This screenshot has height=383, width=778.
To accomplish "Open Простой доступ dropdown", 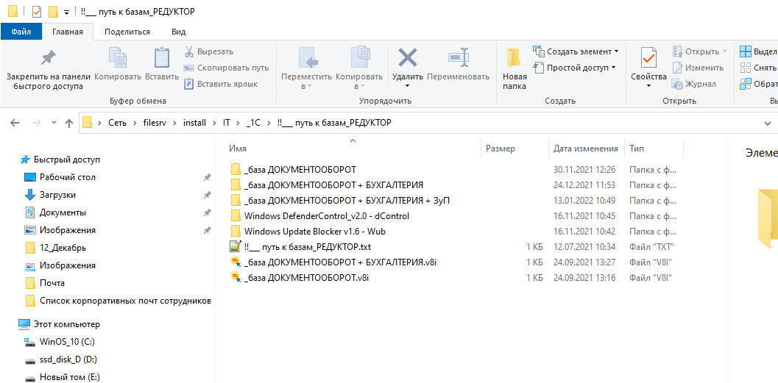I will point(574,68).
